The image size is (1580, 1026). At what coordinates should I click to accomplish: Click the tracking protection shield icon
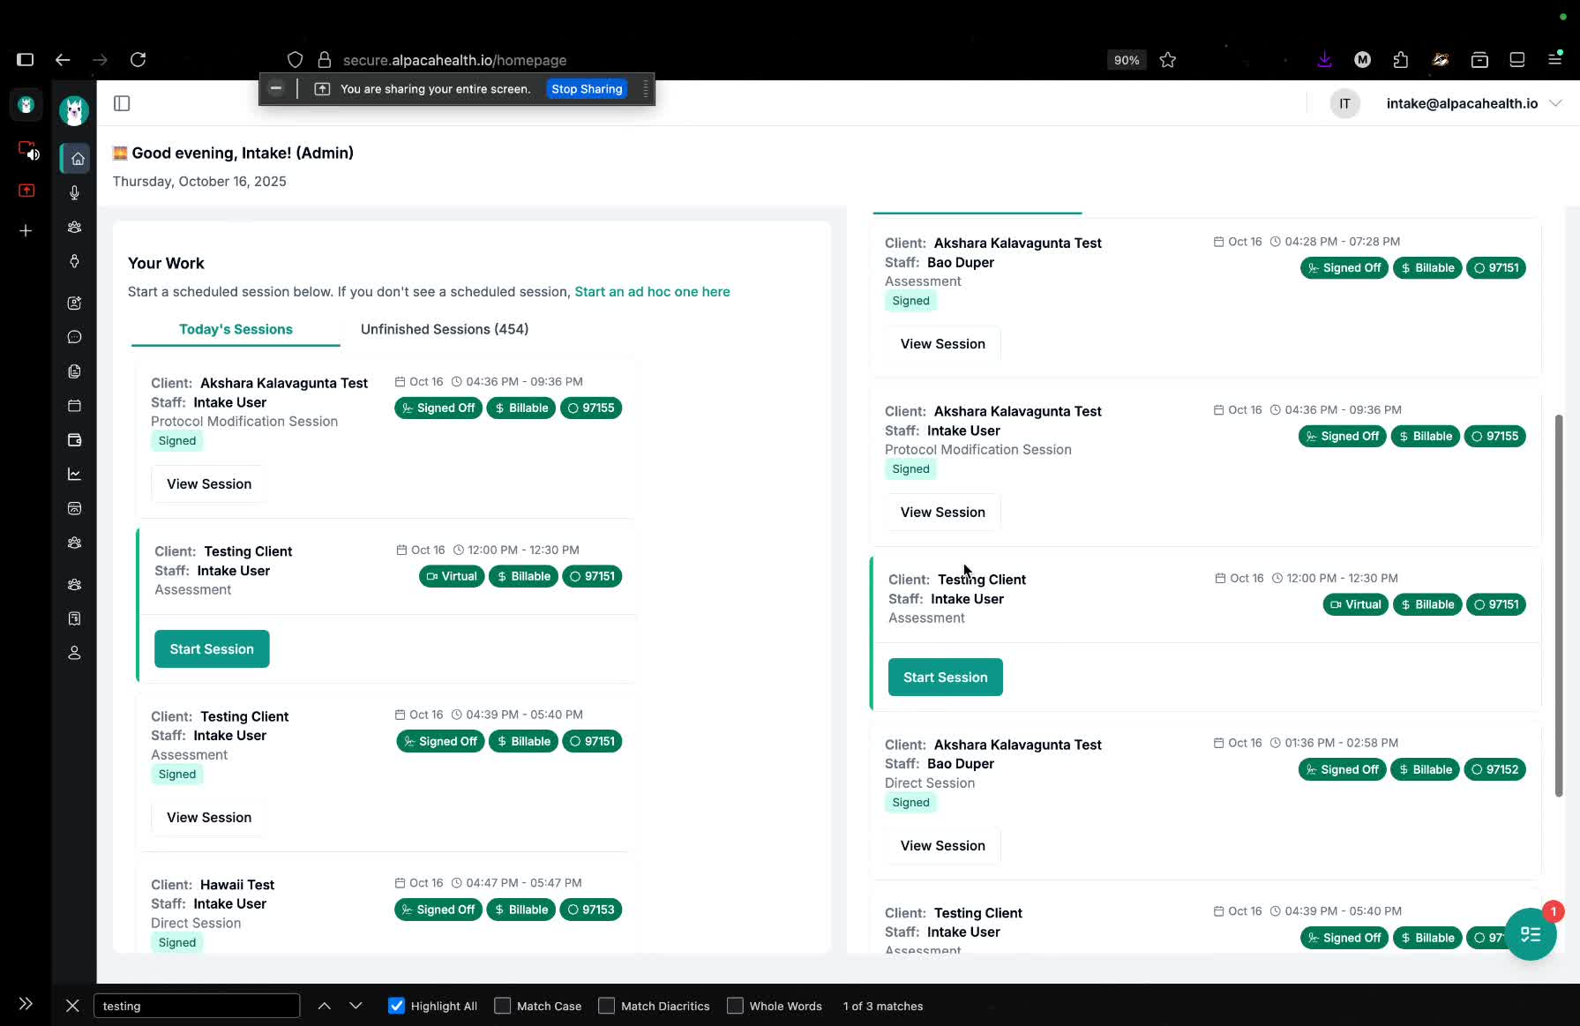pyautogui.click(x=296, y=60)
